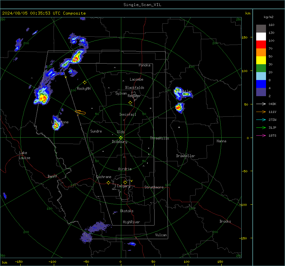
Task: Select the yellow diamond marker below RedDeer
Action: click(x=130, y=103)
